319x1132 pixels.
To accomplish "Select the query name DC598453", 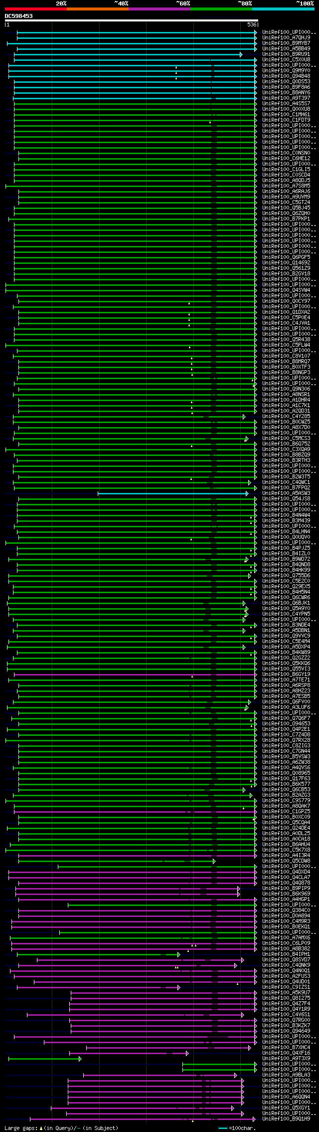I will point(19,16).
